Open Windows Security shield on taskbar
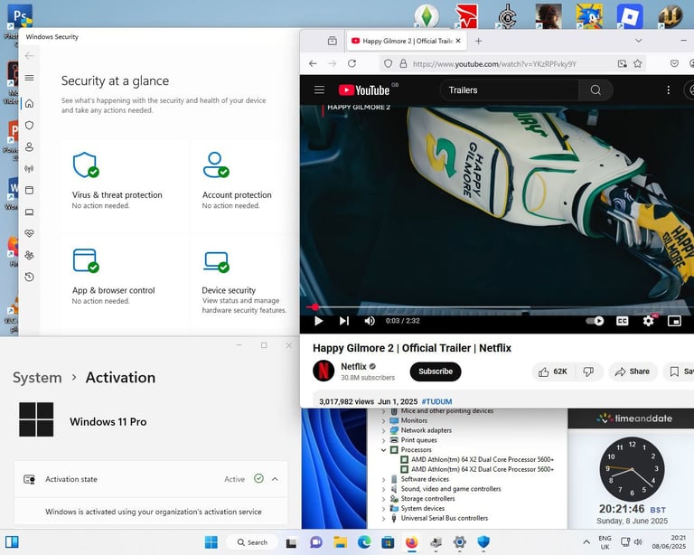The height and width of the screenshot is (555, 694). tap(483, 541)
